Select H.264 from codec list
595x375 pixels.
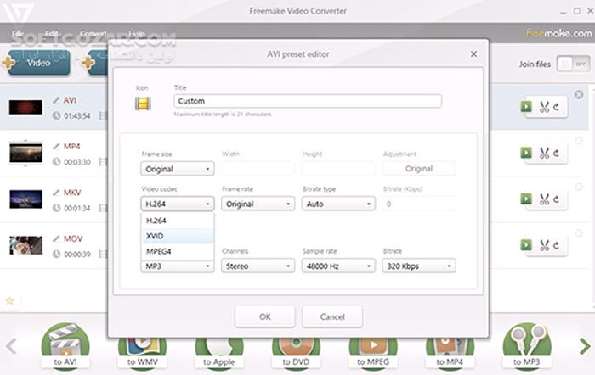click(x=177, y=221)
